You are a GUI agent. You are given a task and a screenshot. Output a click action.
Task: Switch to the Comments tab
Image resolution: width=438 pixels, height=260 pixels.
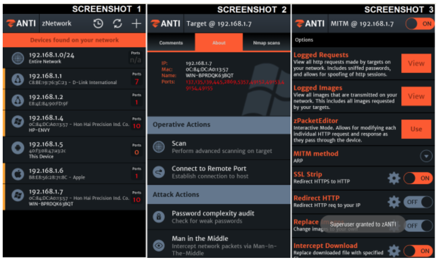pyautogui.click(x=171, y=43)
